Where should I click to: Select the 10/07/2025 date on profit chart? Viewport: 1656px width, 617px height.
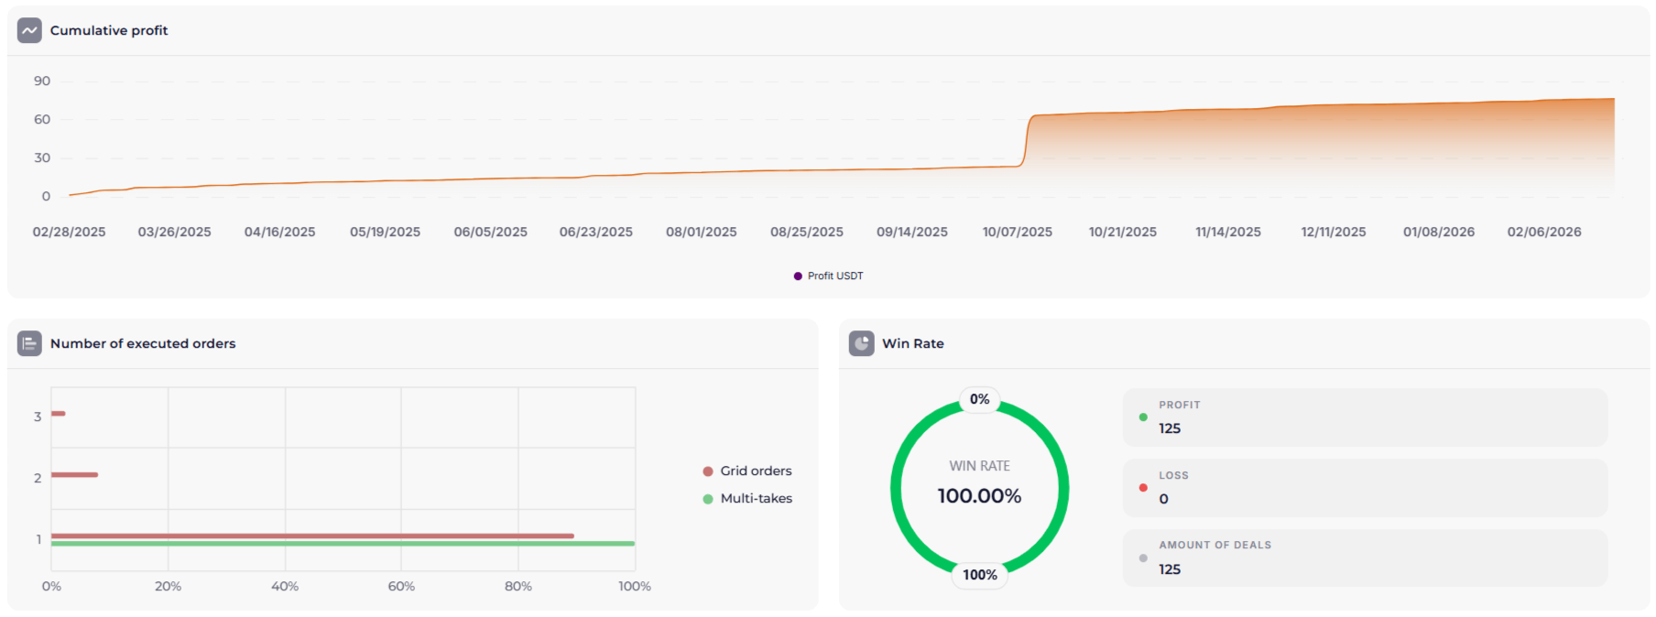1017,232
